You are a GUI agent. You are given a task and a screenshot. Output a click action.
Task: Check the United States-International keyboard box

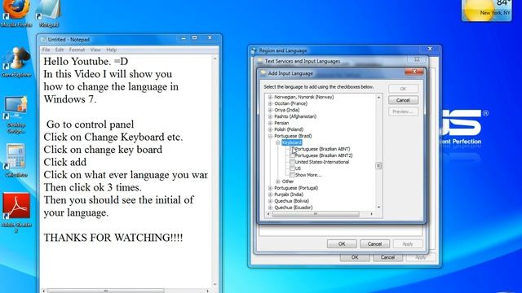point(292,162)
